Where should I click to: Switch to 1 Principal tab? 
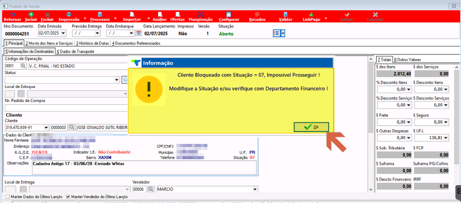click(x=14, y=43)
